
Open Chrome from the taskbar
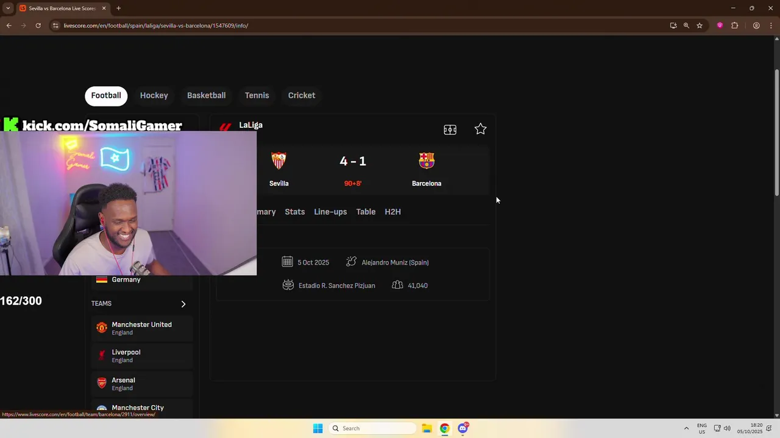coord(445,428)
